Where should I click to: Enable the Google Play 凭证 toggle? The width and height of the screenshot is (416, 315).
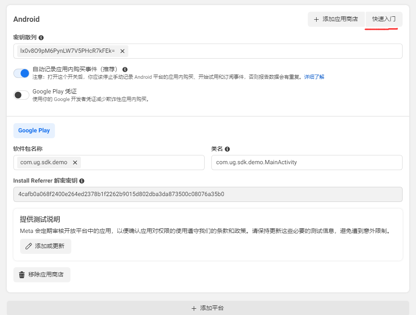[21, 95]
